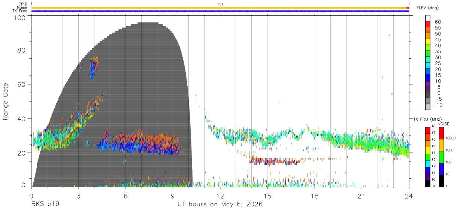Click the cyan elevation segment between 20 and 25
460x212 pixels.
coord(428,65)
